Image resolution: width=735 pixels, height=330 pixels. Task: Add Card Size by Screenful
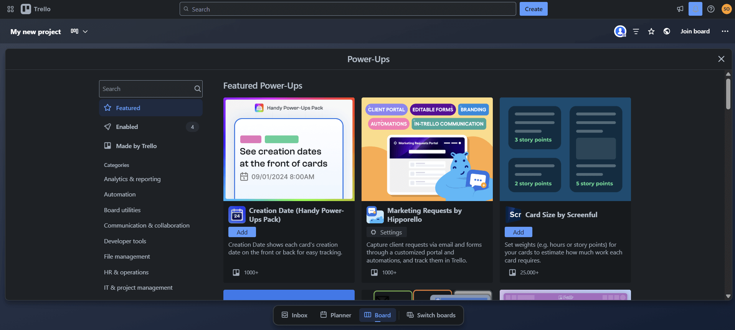[519, 232]
